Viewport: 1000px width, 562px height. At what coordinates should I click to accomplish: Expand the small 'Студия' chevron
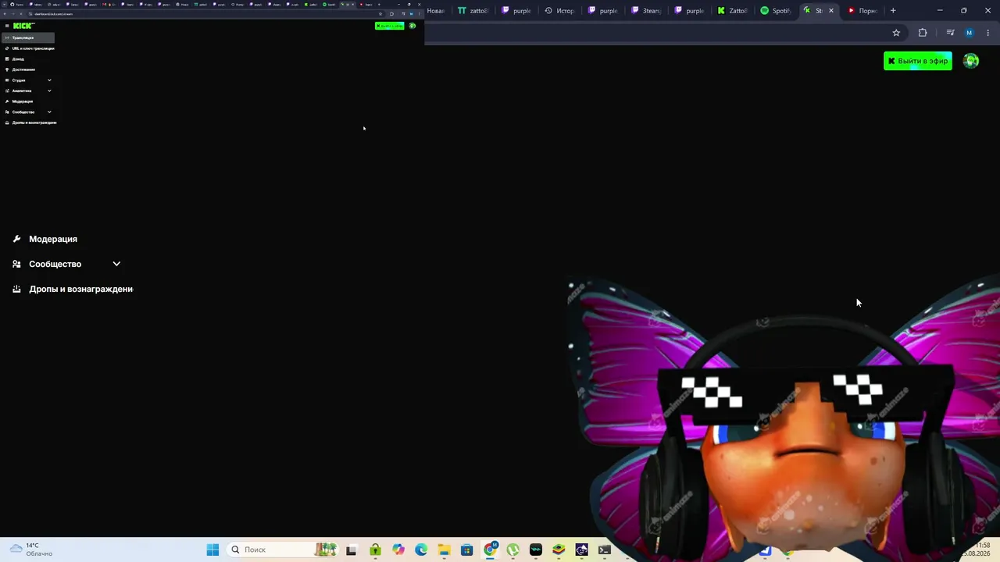point(49,80)
